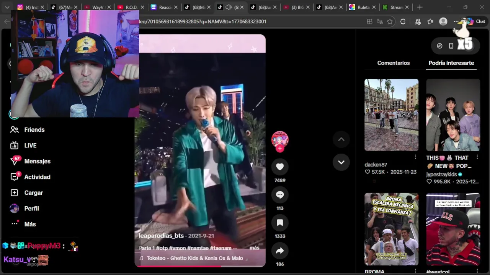490x275 pixels.
Task: Close the Stream browser tab
Action: (x=407, y=7)
